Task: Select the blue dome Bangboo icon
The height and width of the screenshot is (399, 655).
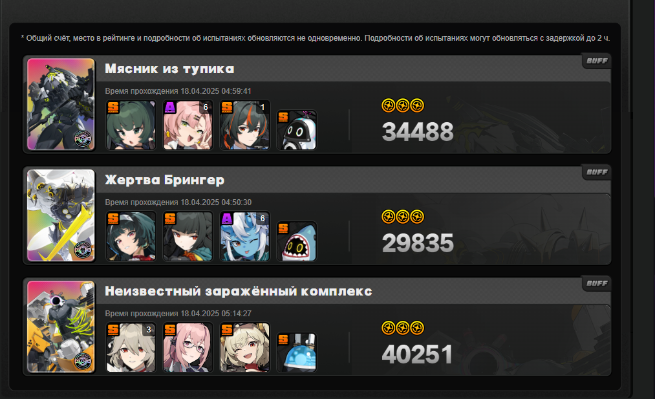Action: coord(297,352)
